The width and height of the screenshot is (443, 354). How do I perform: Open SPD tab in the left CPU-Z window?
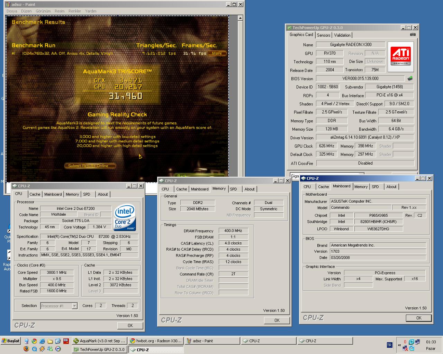[87, 194]
